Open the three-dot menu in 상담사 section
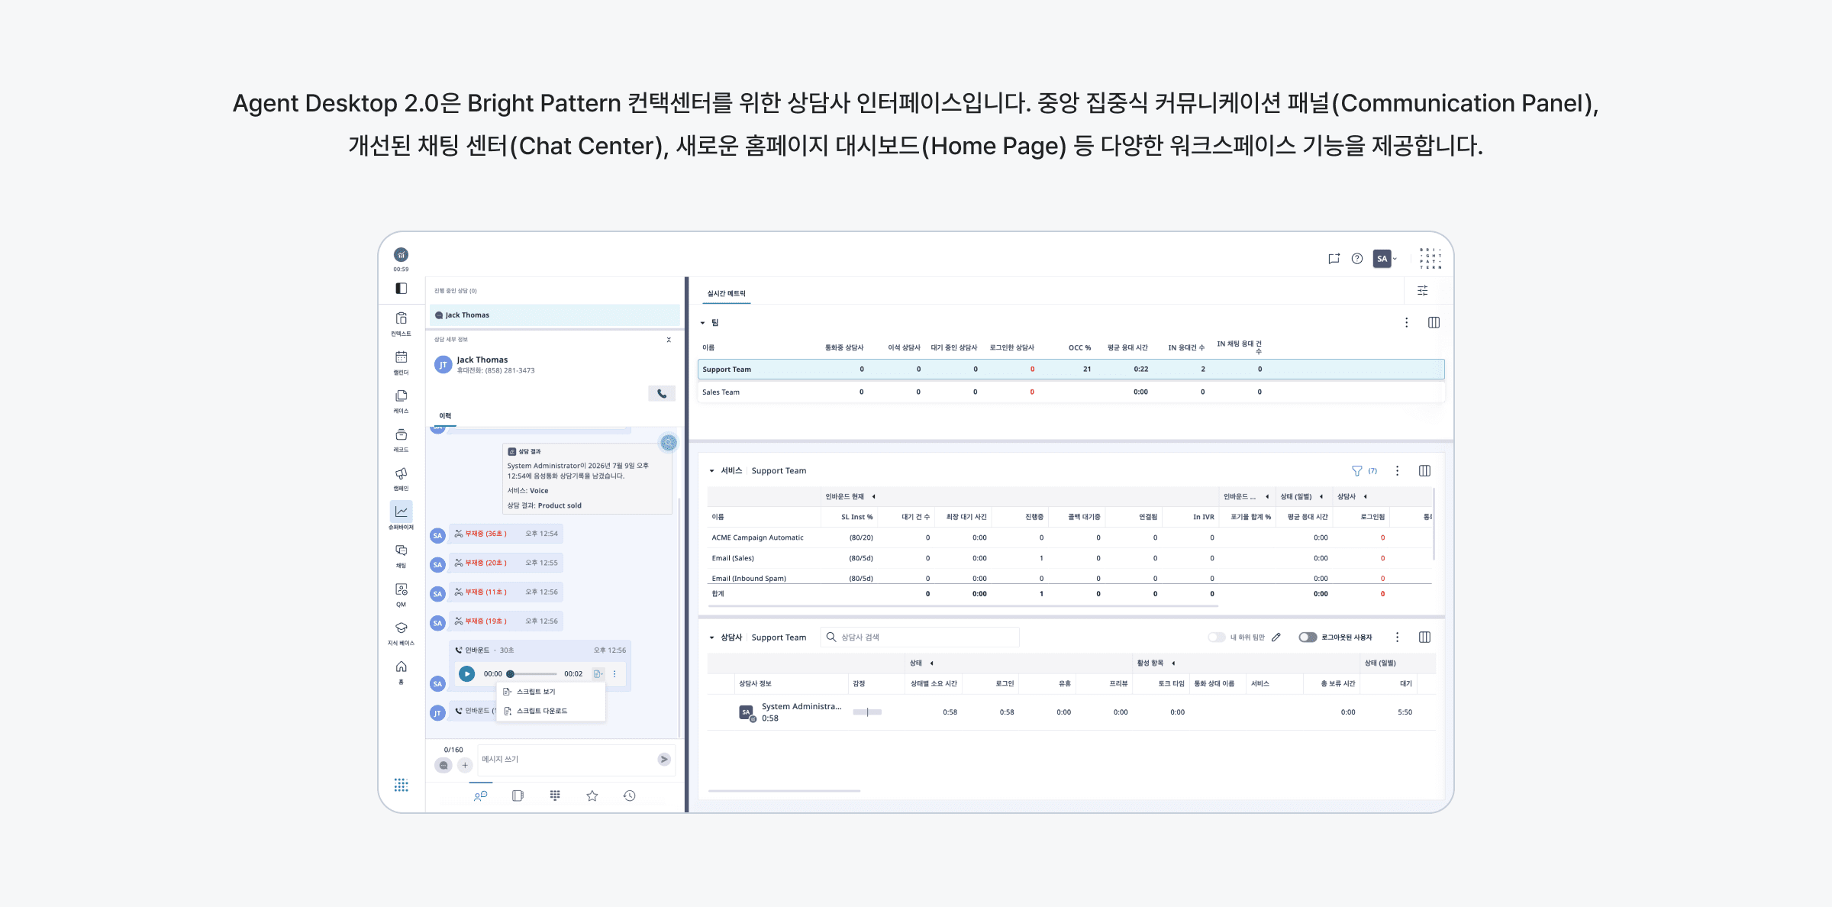 (x=1398, y=637)
